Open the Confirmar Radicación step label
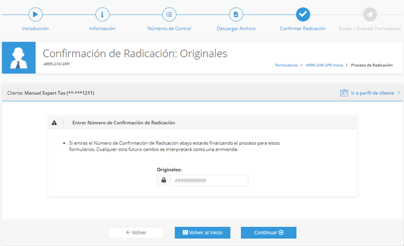Image resolution: width=404 pixels, height=246 pixels. [303, 28]
